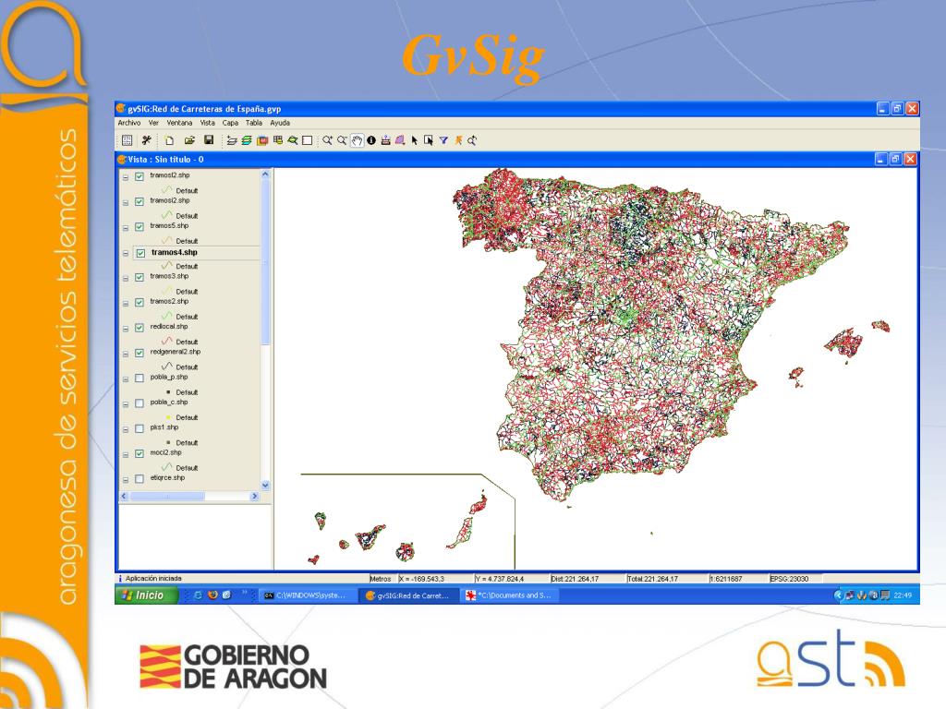Enable the pobla_c.shp layer checkbox
Screen dimensions: 946x709
139,403
